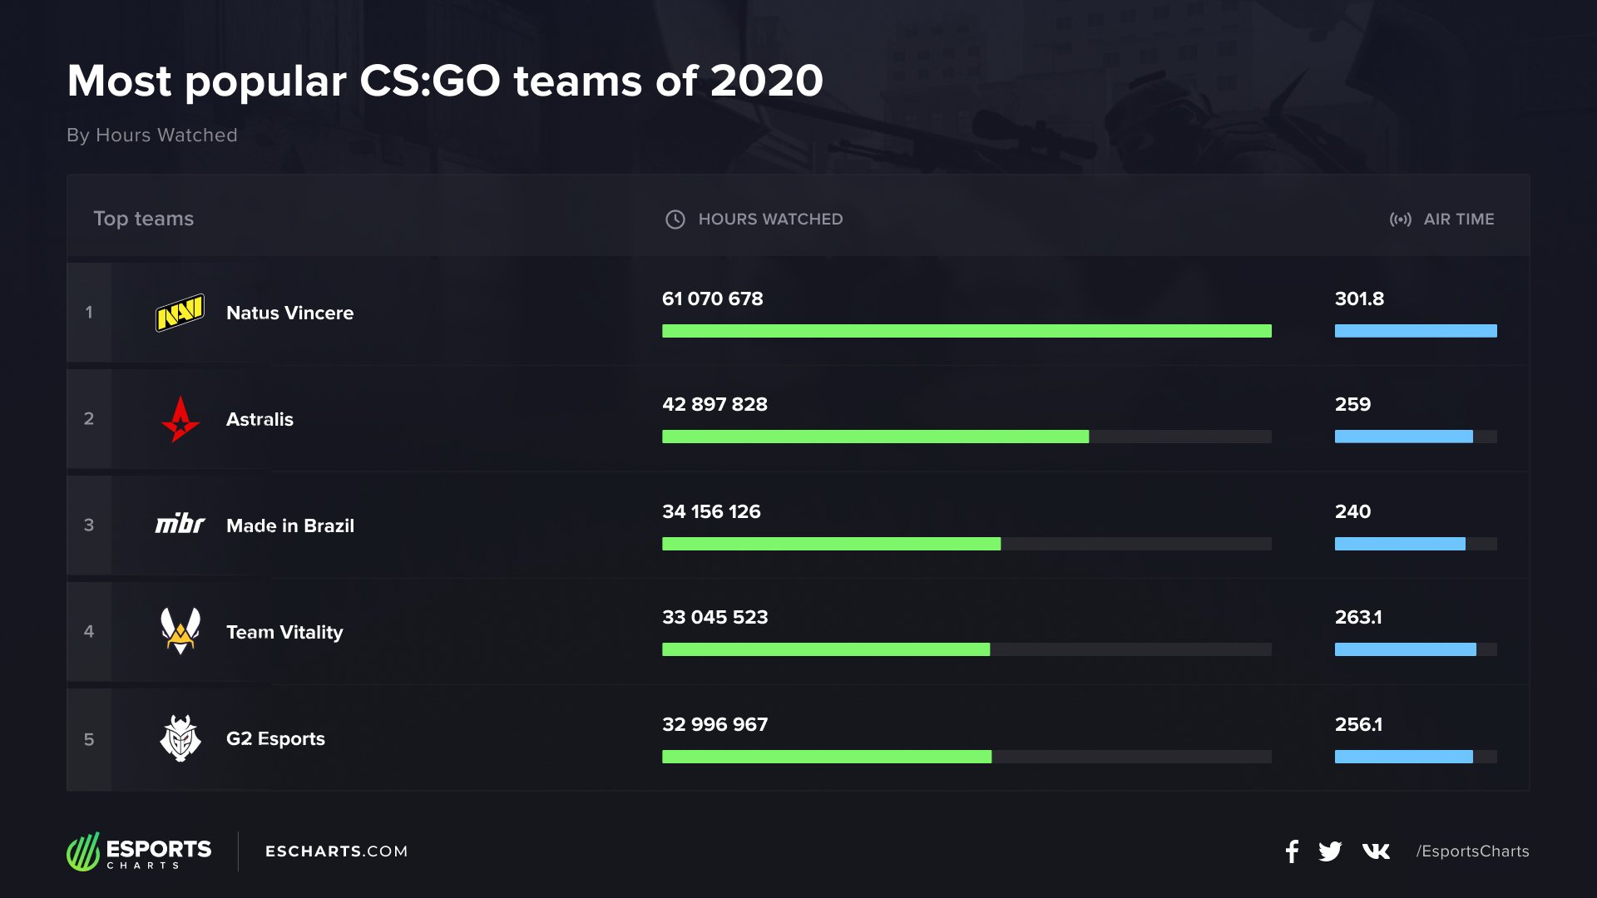Open the Facebook social icon

point(1292,851)
